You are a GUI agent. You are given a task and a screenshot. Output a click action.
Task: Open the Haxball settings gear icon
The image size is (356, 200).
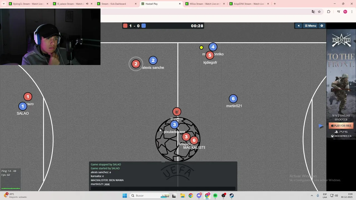pyautogui.click(x=322, y=26)
